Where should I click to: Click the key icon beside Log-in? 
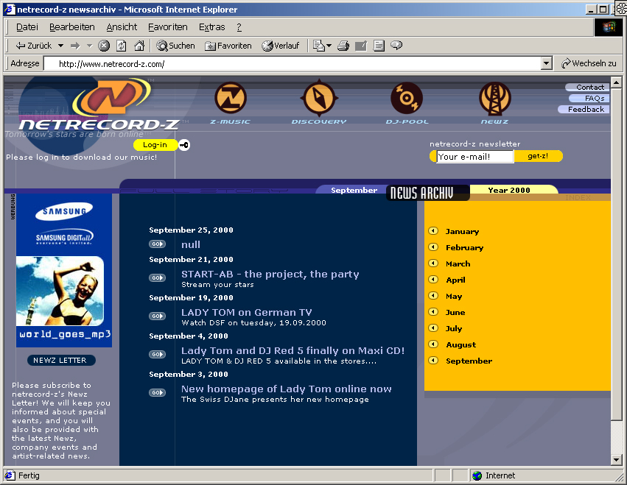coord(184,145)
